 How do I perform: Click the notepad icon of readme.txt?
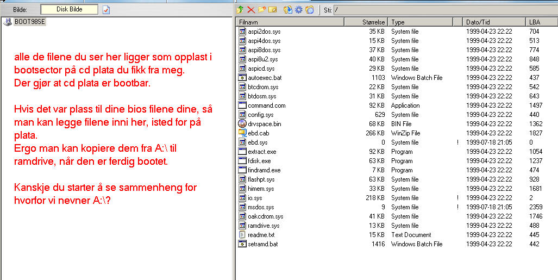tap(242, 235)
